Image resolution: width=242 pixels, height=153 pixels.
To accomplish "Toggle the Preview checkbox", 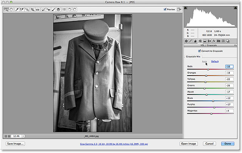I will click(x=165, y=9).
